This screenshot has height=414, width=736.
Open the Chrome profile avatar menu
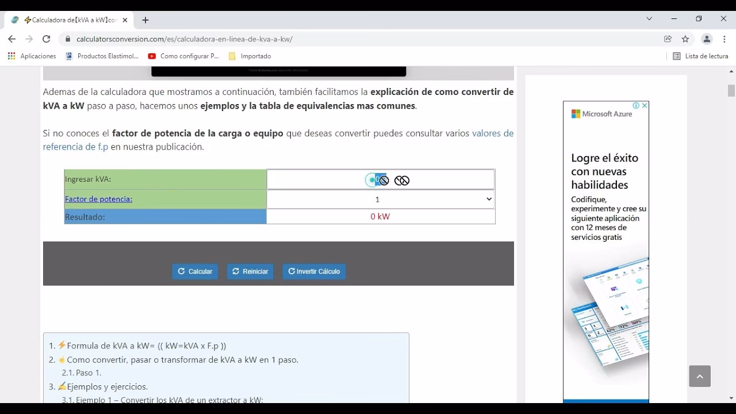click(x=706, y=39)
